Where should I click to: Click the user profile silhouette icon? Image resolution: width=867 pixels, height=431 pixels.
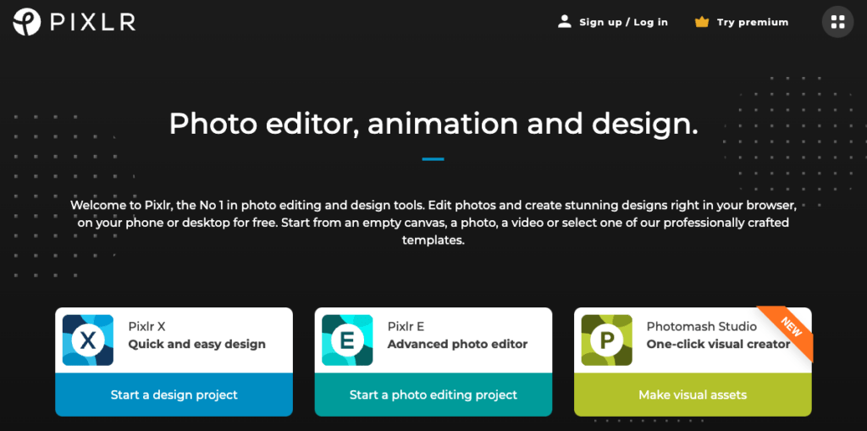(x=565, y=22)
